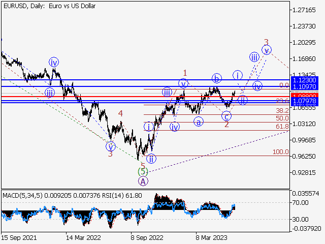
Task: Select the 1.27165 price axis label
Action: [304, 10]
